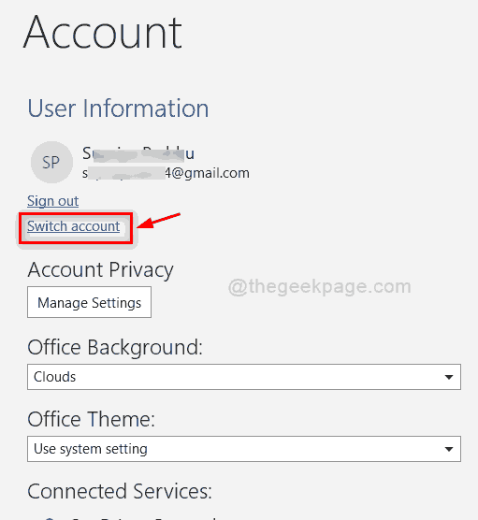478x520 pixels.
Task: Click the SP profile avatar circle
Action: click(51, 162)
